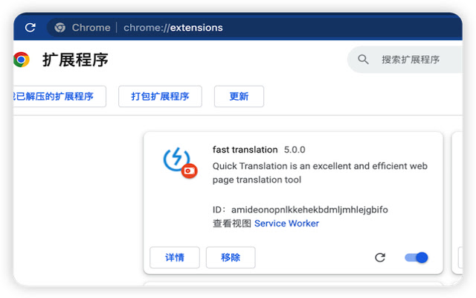Viewport: 476px width, 298px height.
Task: Click the magnifier search icon
Action: [x=363, y=60]
